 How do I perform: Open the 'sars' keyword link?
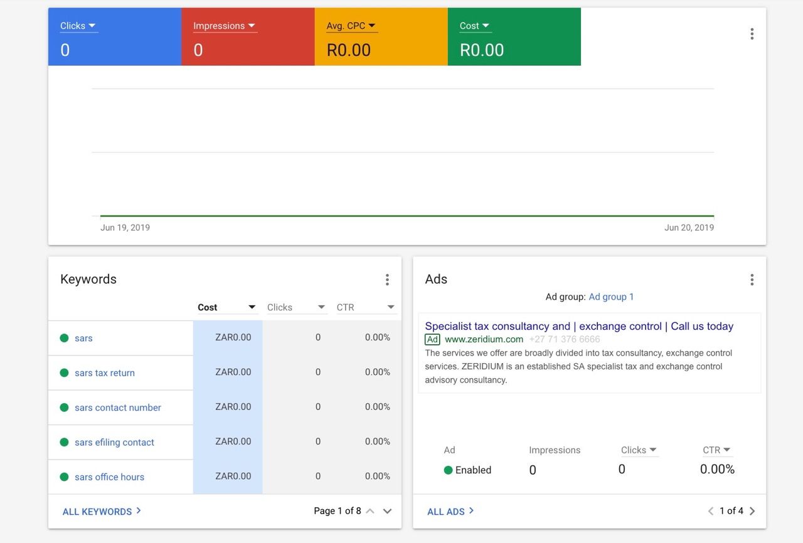coord(83,338)
